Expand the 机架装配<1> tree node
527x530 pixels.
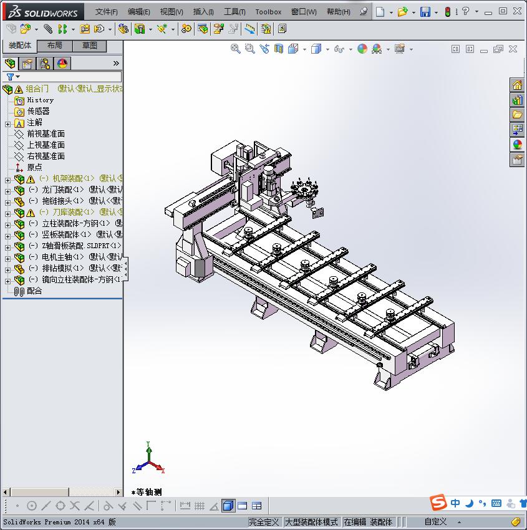pyautogui.click(x=7, y=180)
